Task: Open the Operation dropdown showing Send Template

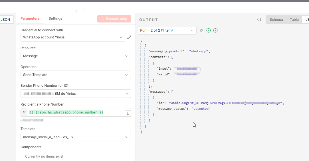Action: 76,75
